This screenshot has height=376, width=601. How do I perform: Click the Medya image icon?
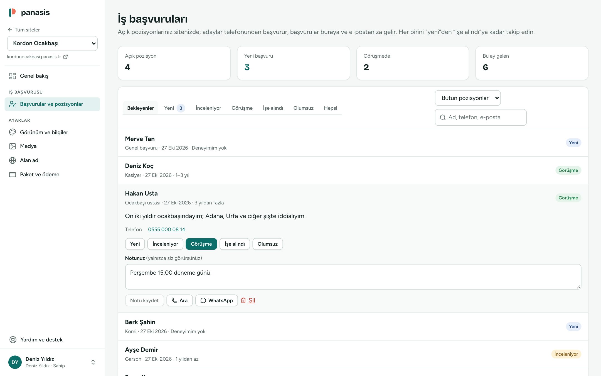point(13,146)
